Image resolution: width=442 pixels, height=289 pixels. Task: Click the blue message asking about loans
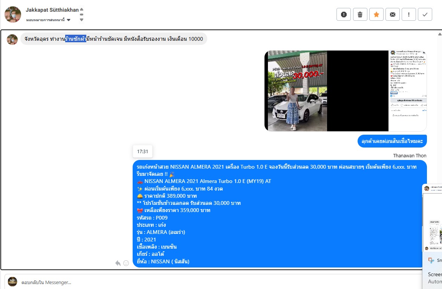click(x=392, y=141)
